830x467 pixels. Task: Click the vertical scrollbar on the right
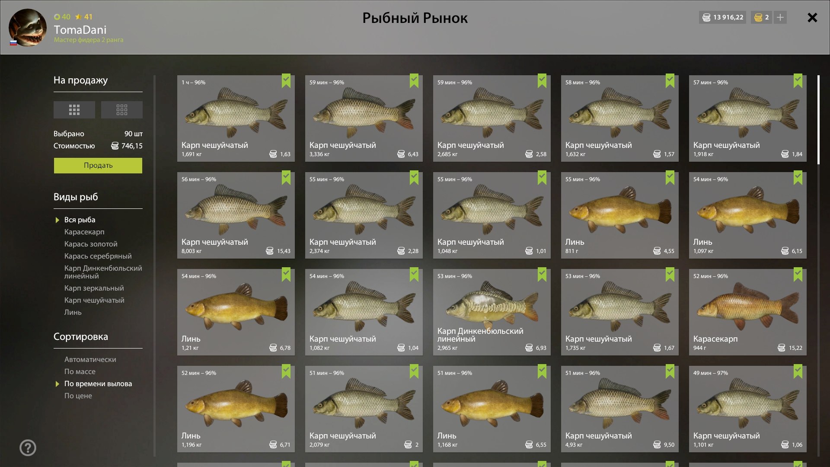tap(818, 120)
